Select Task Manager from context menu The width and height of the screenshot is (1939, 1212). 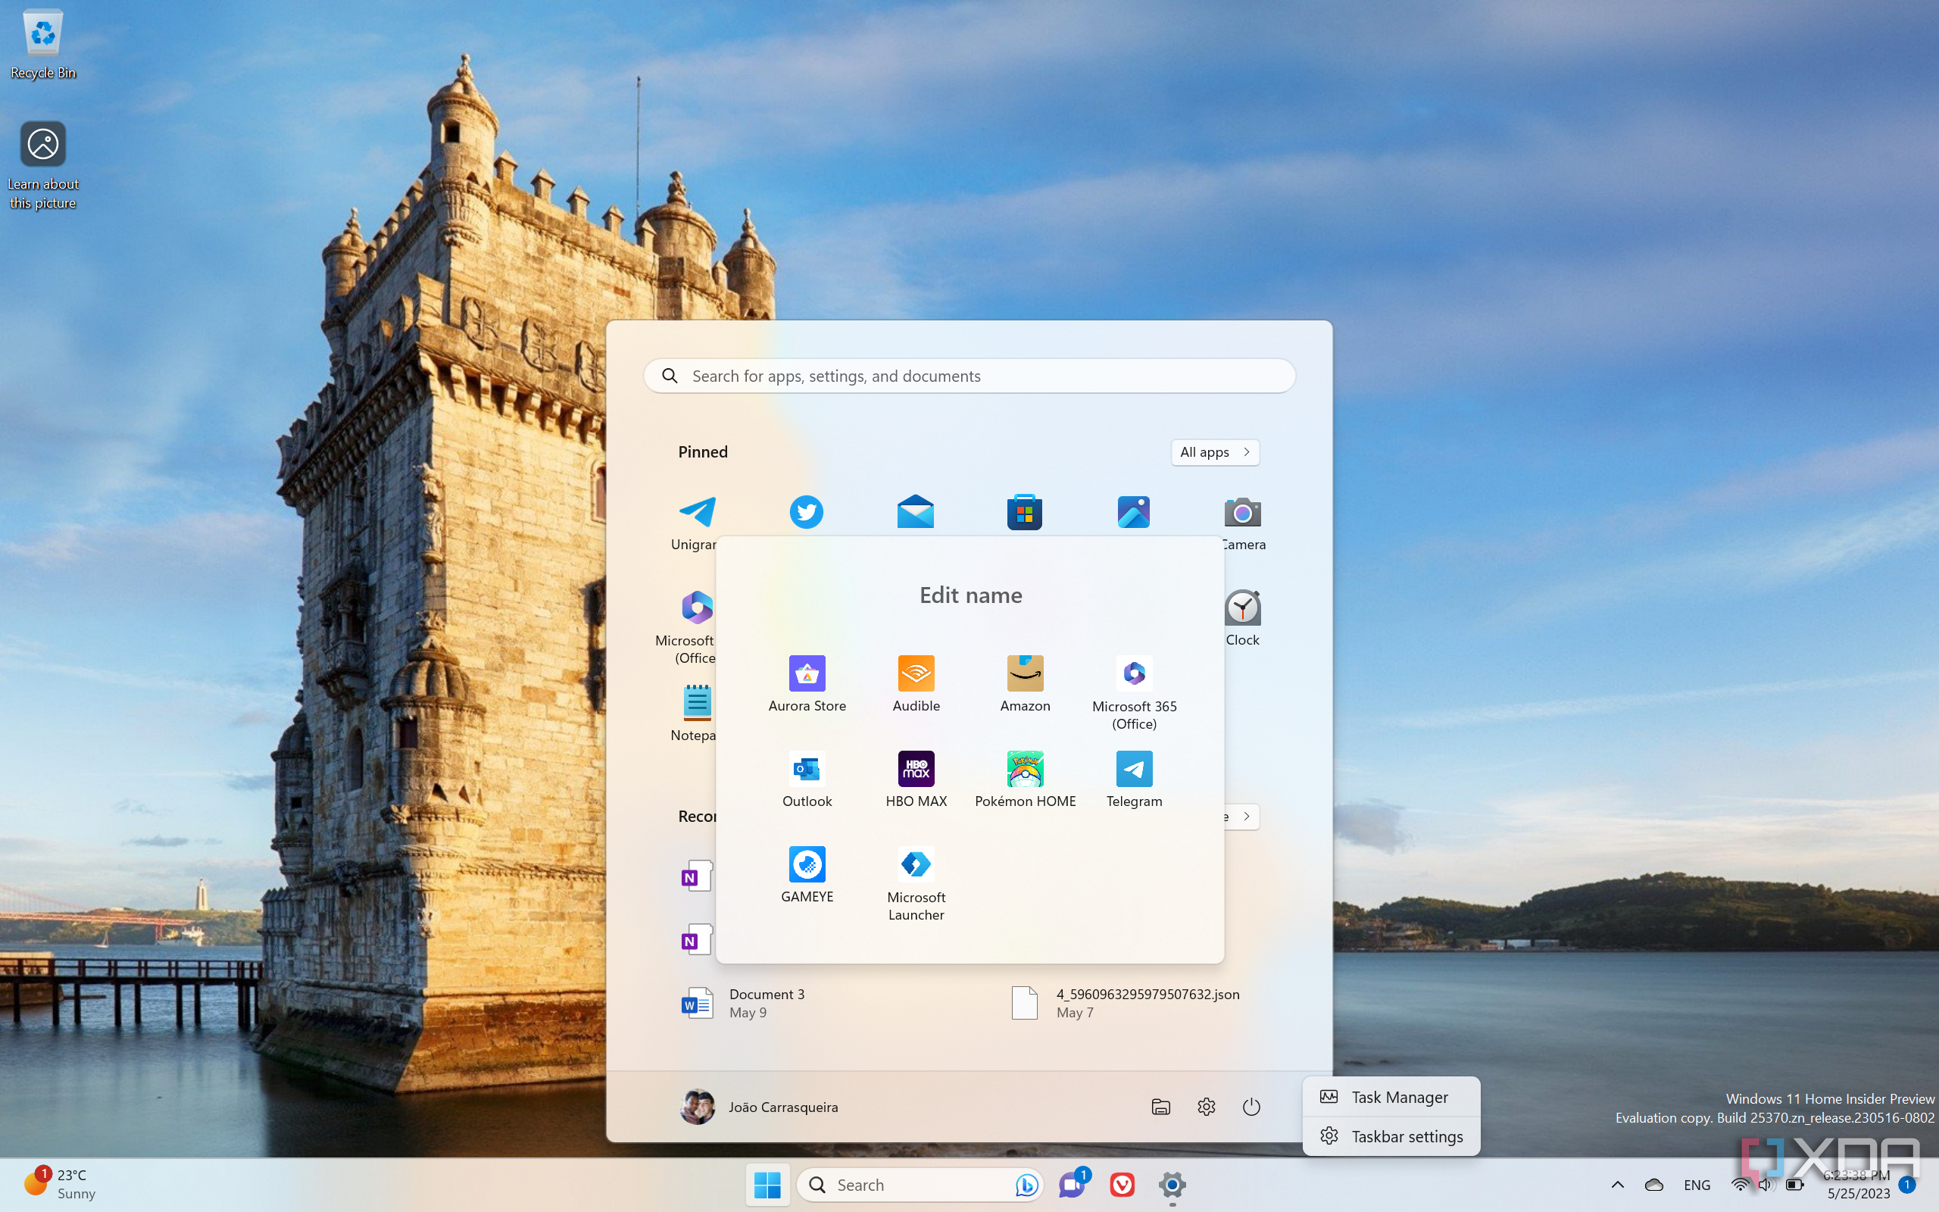point(1391,1097)
